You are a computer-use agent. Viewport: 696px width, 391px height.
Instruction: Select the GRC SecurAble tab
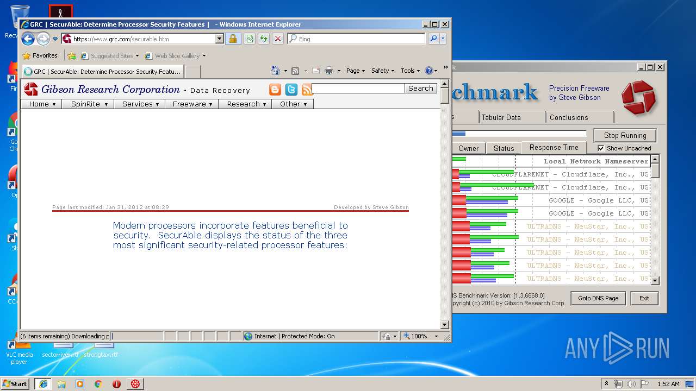coord(102,71)
